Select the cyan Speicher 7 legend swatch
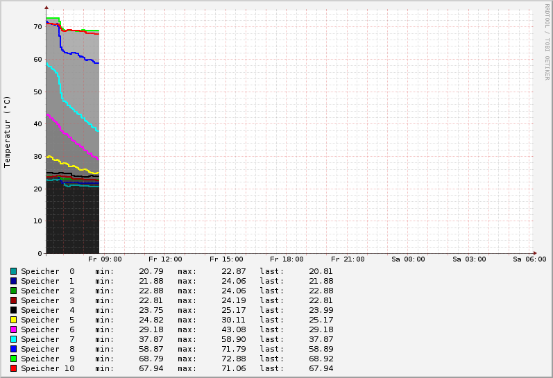The image size is (553, 378). pos(13,339)
